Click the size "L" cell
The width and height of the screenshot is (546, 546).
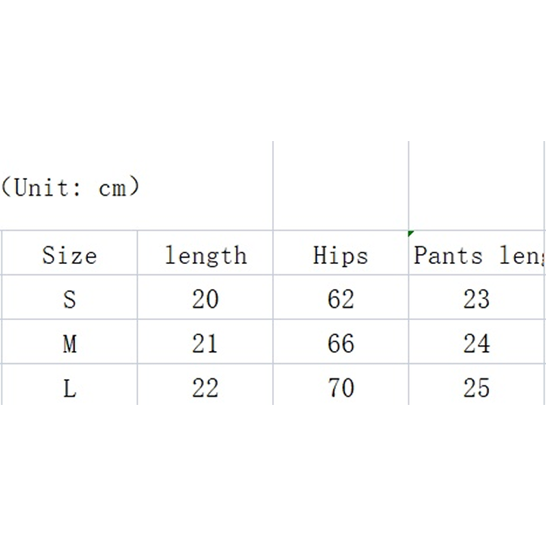70,388
